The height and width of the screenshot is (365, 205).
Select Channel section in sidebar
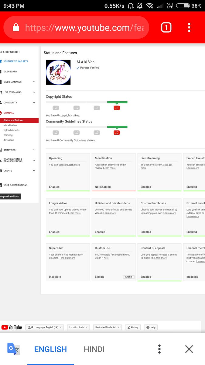coord(9,113)
